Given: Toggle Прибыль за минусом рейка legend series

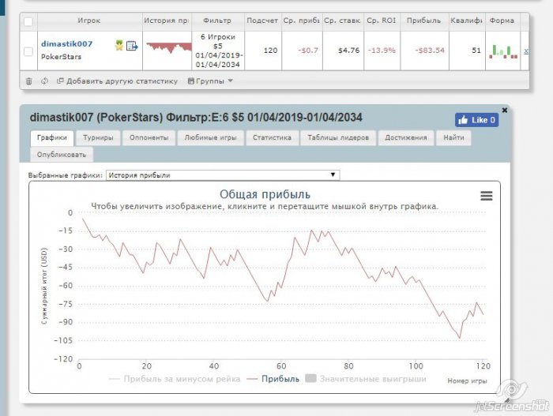Looking at the screenshot, I should (x=175, y=379).
